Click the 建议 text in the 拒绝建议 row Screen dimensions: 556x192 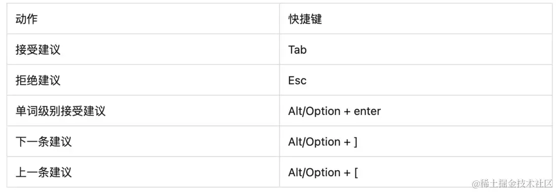(x=49, y=80)
